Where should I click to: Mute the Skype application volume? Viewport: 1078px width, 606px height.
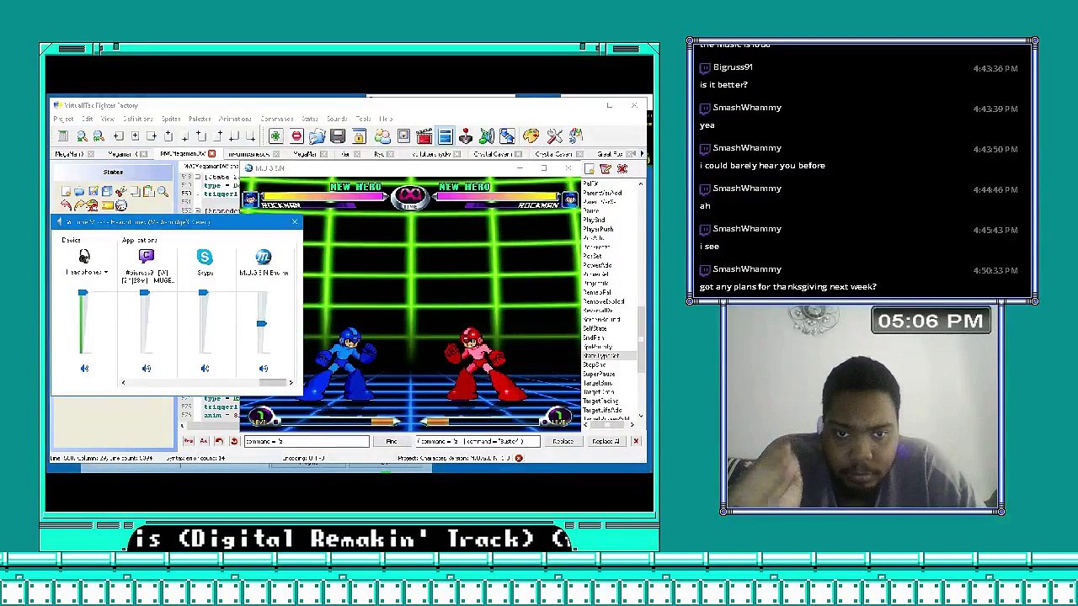[x=205, y=369]
